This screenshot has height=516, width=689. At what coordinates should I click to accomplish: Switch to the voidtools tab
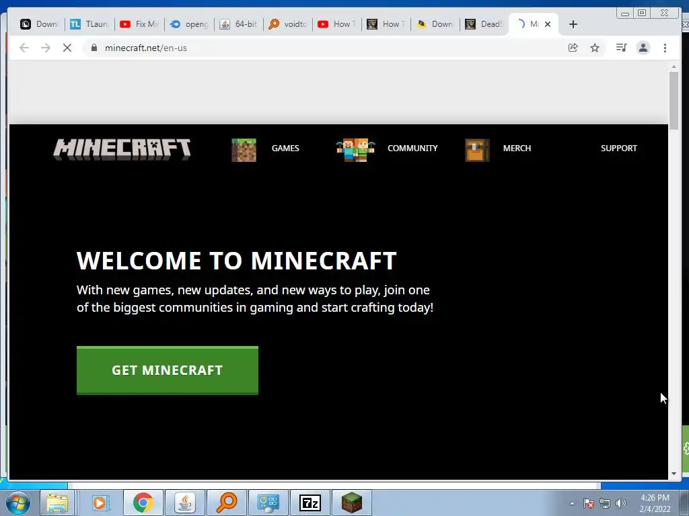288,24
